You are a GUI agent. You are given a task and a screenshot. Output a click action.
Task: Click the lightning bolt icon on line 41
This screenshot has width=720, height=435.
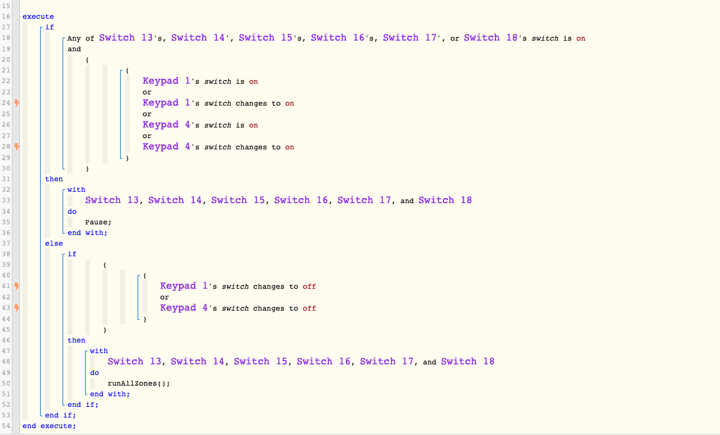(16, 286)
